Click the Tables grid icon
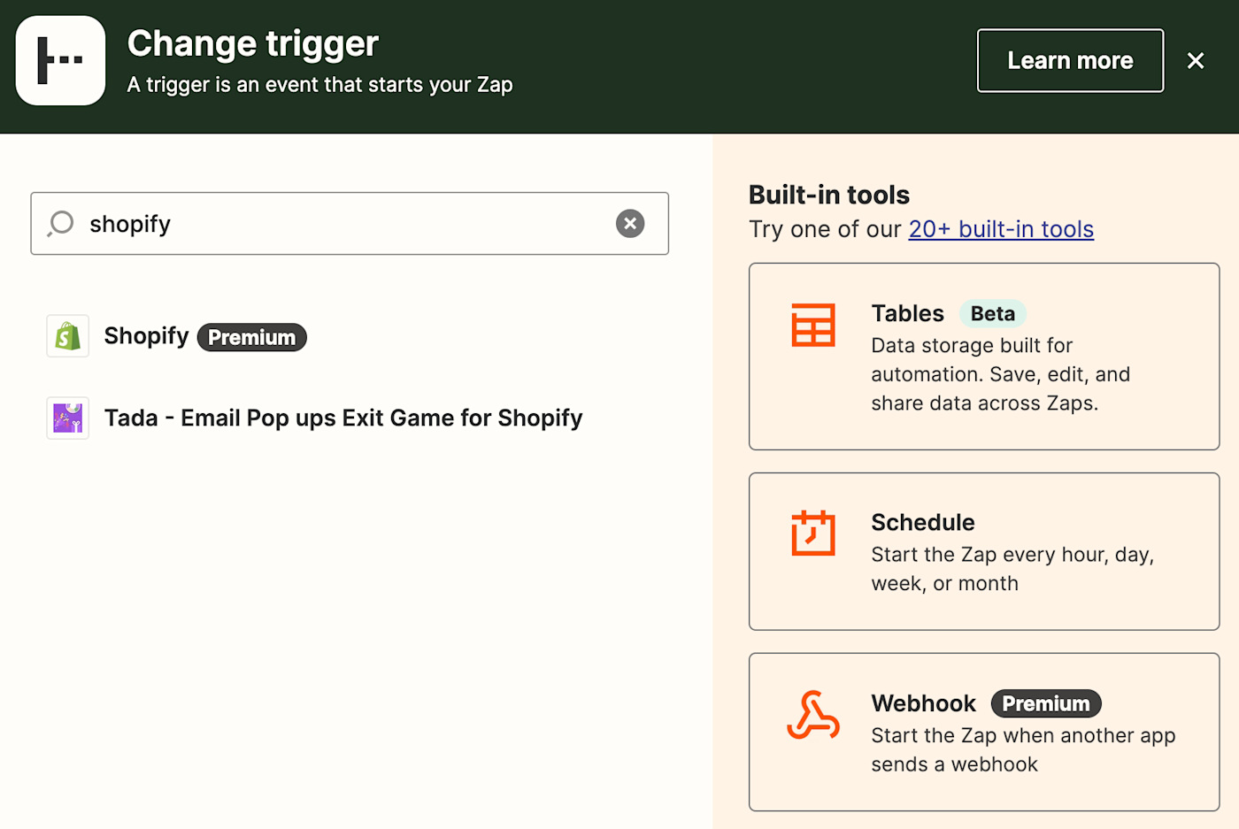 [813, 325]
